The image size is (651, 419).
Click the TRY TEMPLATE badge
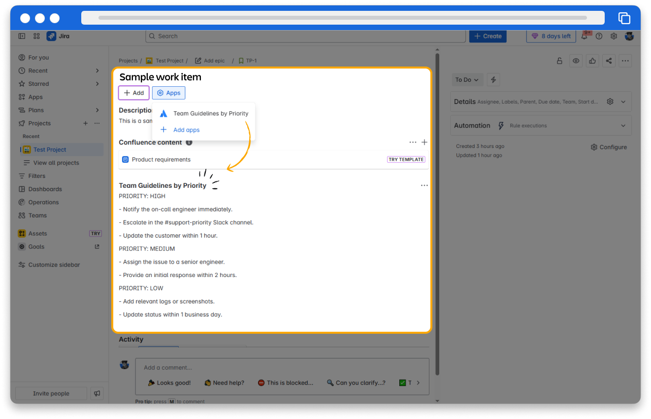tap(406, 159)
